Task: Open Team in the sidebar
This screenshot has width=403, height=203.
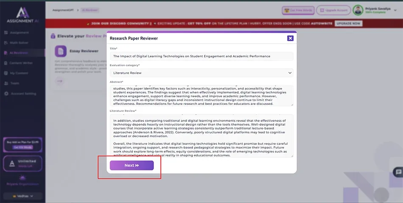Action: 14,83
